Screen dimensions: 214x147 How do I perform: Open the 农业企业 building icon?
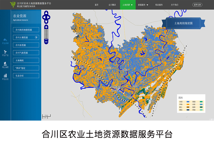click(5, 76)
